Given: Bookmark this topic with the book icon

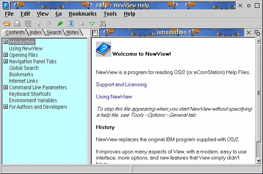Looking at the screenshot, I should [71, 24].
